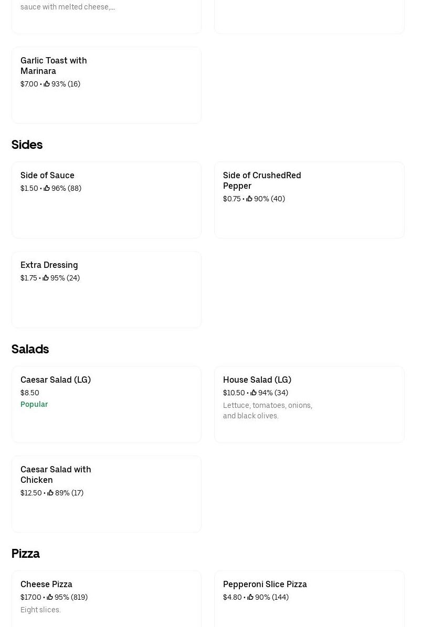Screen dimensions: 422x627
Task: Click thumbs-up rating icon for Side of Sauce
Action: pyautogui.click(x=47, y=188)
